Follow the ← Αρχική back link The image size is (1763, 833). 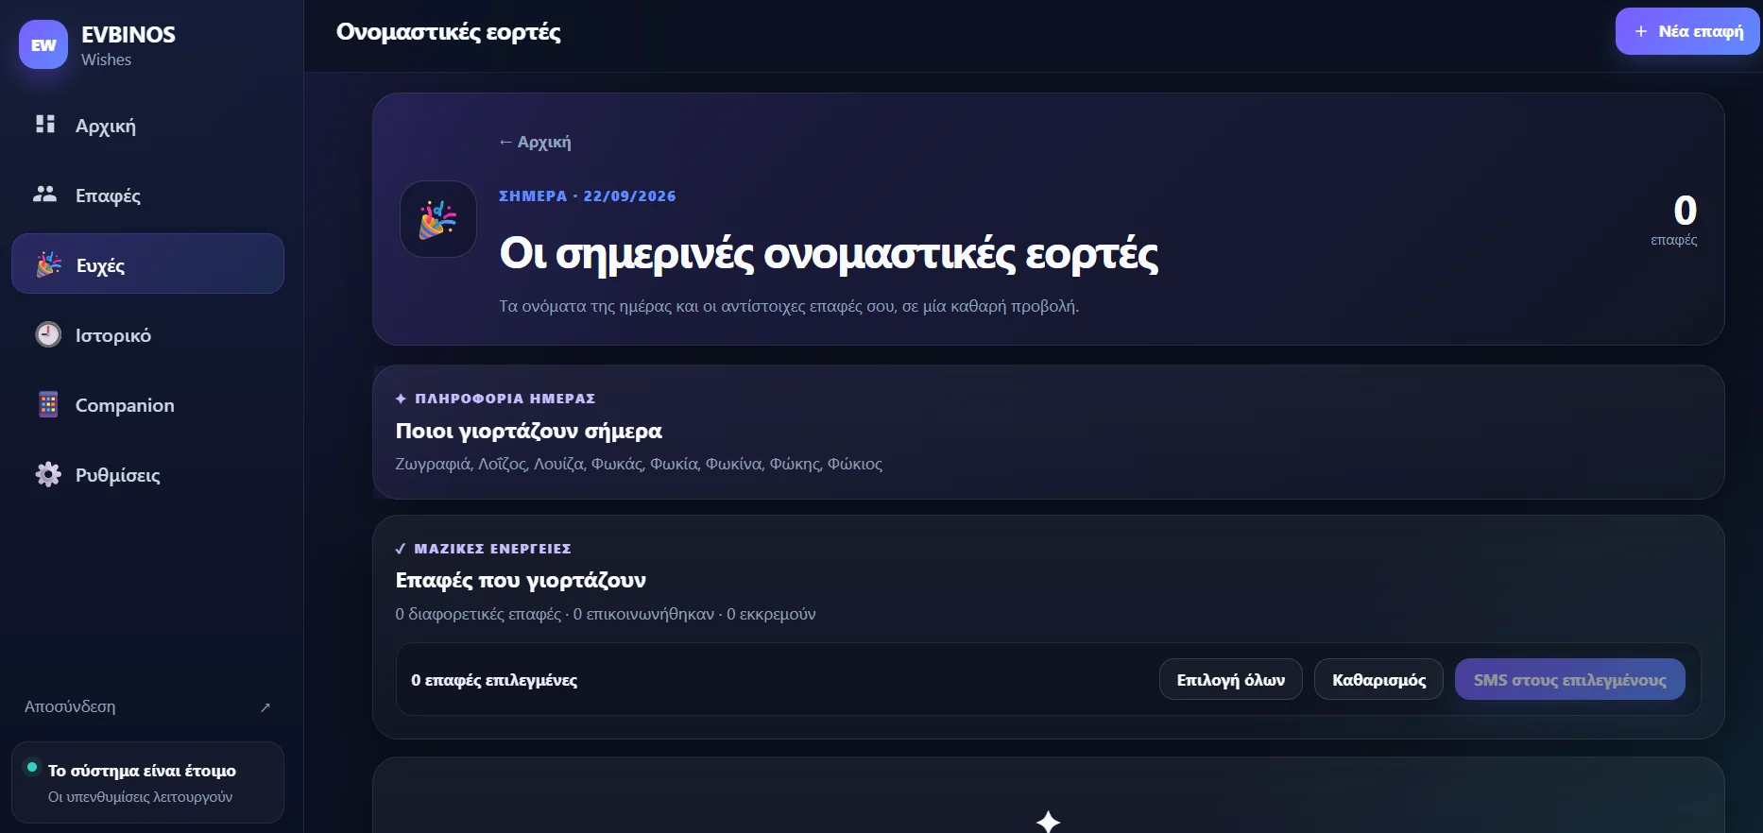(535, 142)
